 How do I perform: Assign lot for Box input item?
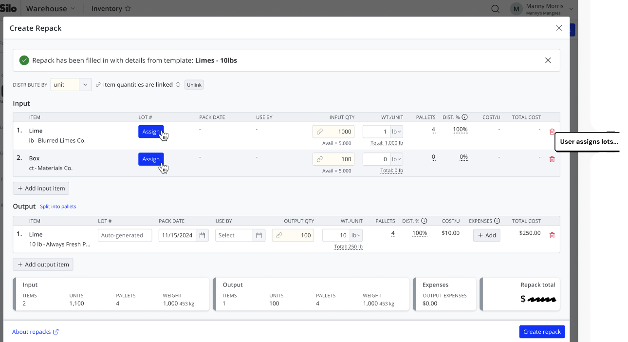point(151,159)
